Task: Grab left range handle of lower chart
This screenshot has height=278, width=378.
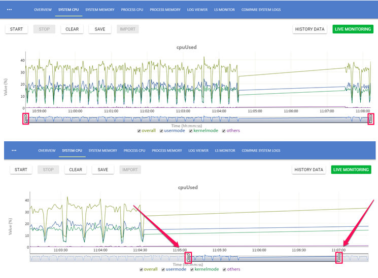Action: coord(188,258)
